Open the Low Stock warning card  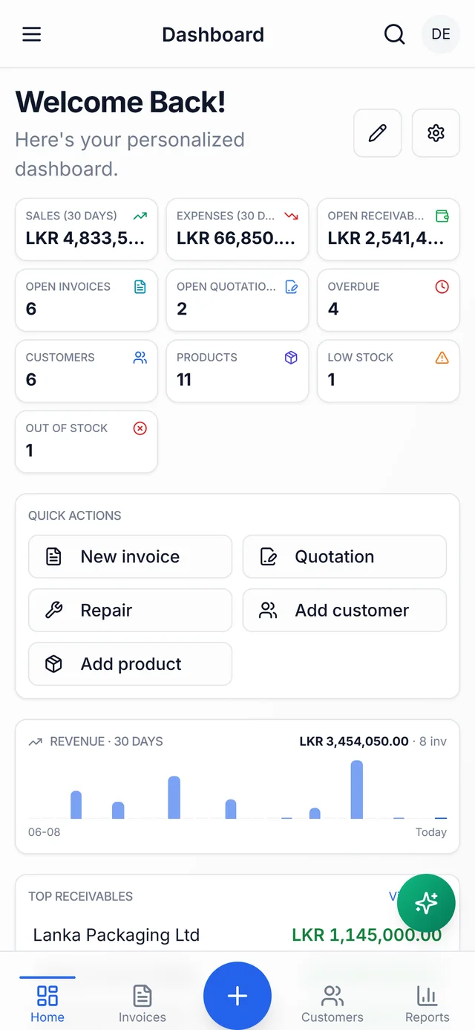(388, 370)
